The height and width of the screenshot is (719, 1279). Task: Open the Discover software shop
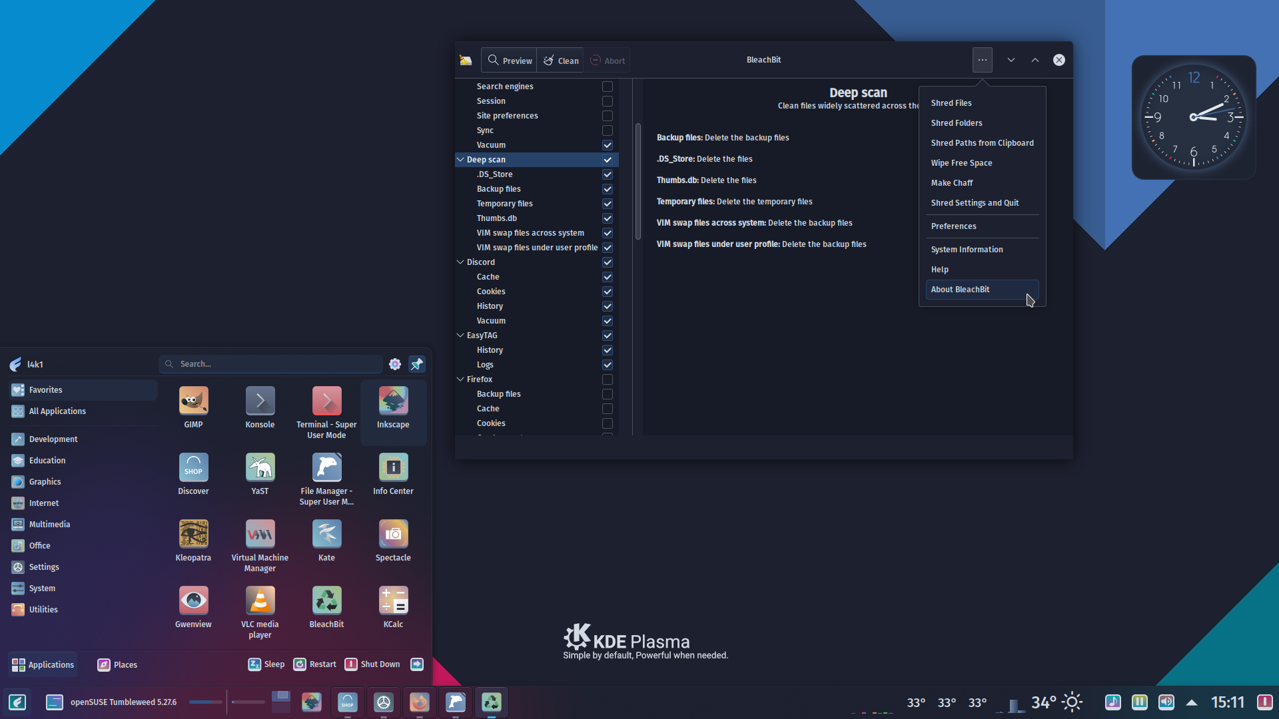coord(193,474)
